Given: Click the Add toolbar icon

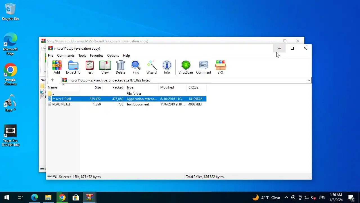Looking at the screenshot, I should coord(57,67).
